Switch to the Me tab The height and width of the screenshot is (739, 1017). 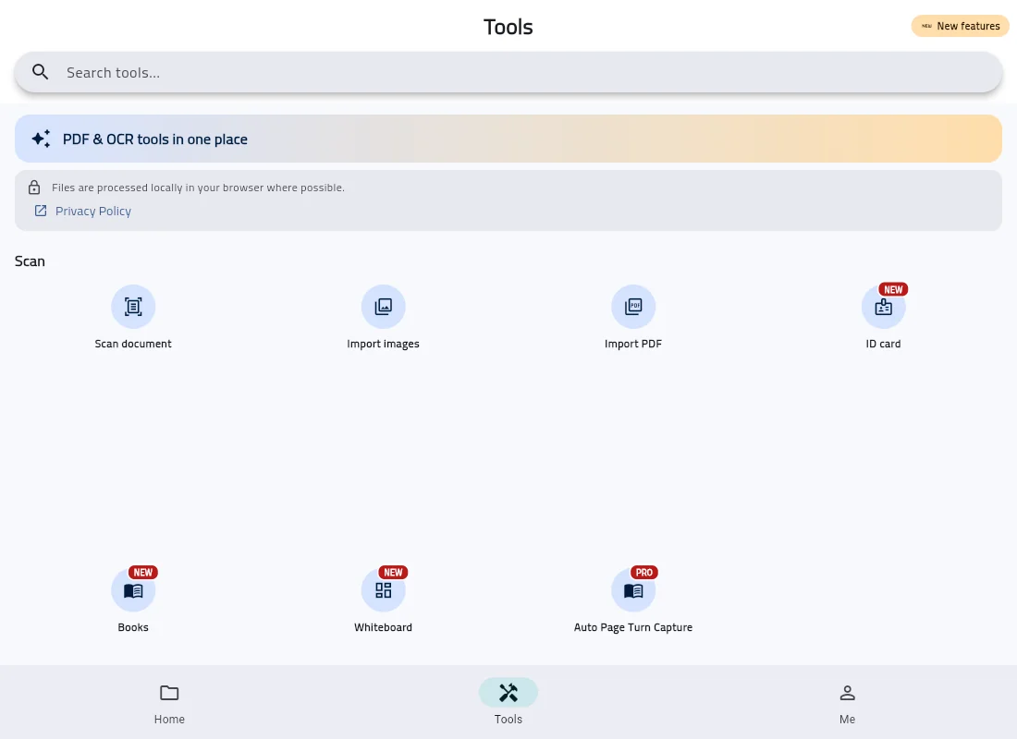[847, 703]
